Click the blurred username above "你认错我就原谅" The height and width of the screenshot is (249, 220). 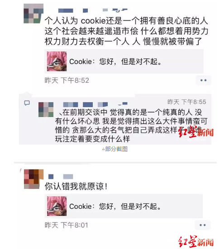(61, 177)
